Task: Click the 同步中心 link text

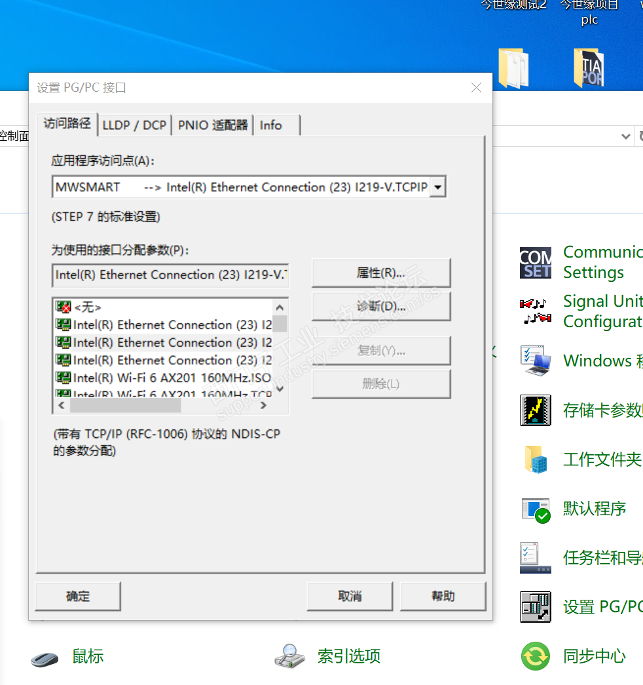Action: click(x=594, y=656)
